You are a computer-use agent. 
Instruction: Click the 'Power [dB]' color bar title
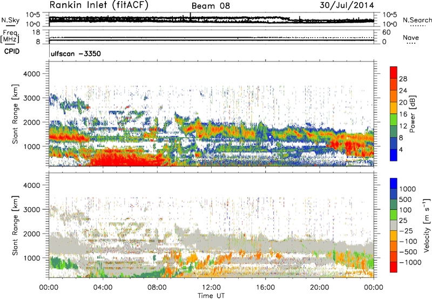[x=413, y=114]
